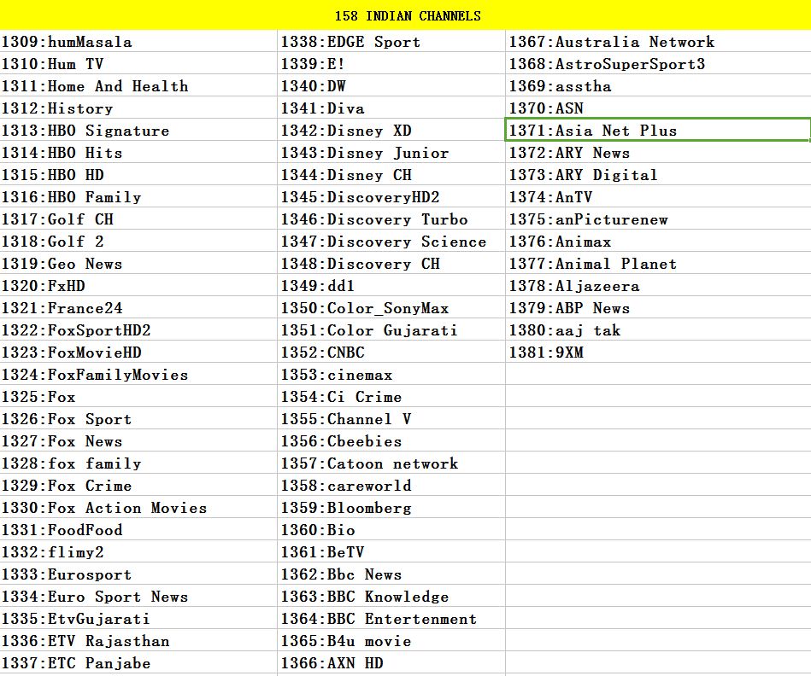Select cell '1357:Catoon network'
The width and height of the screenshot is (811, 676).
(x=391, y=463)
